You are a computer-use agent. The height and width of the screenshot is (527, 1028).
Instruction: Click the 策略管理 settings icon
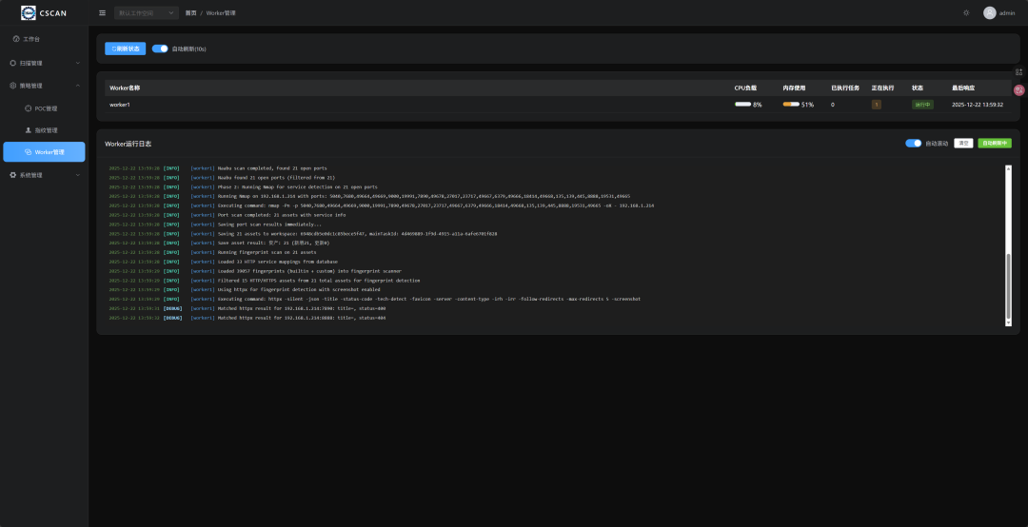[13, 86]
